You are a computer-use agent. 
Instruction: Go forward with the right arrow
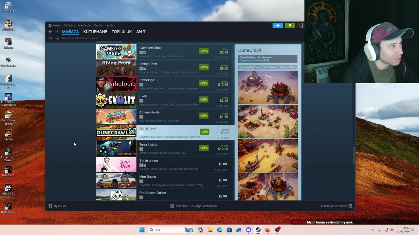pos(57,32)
